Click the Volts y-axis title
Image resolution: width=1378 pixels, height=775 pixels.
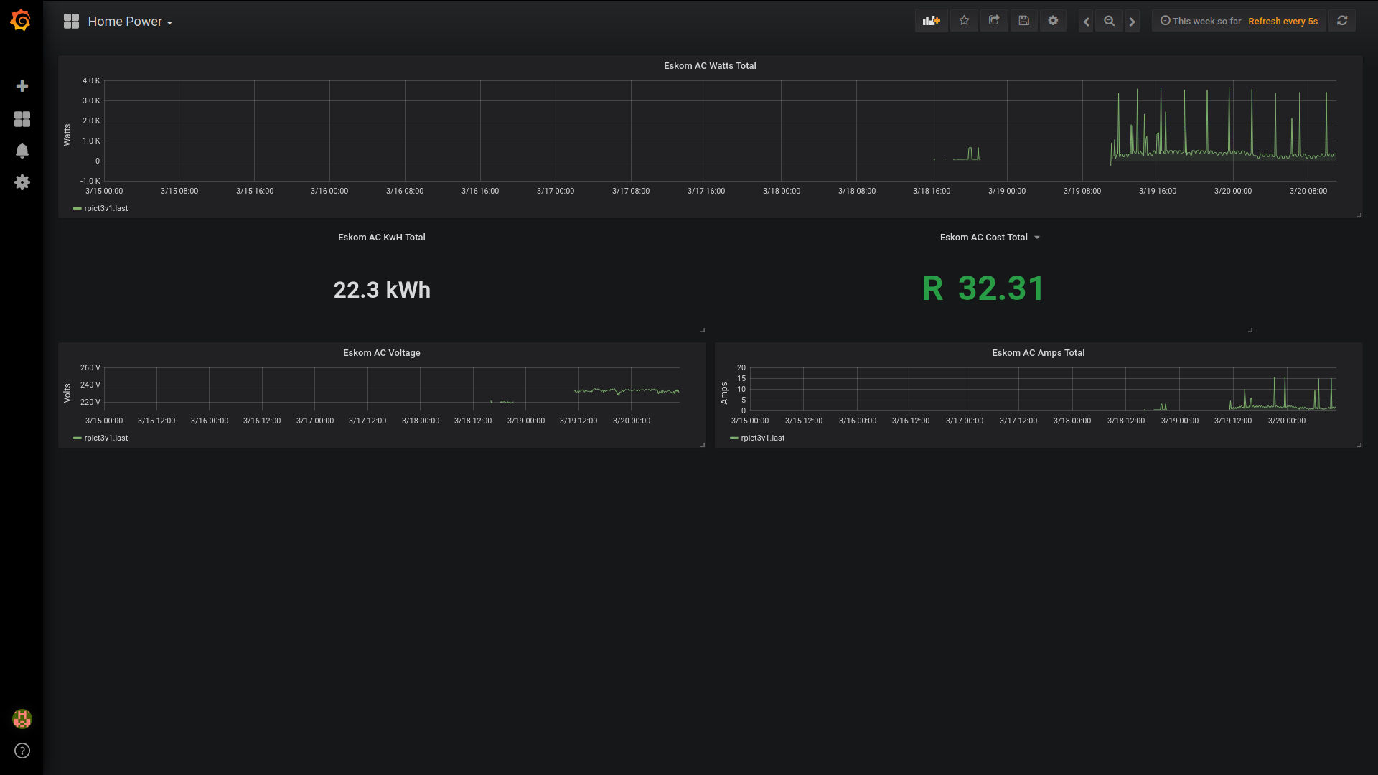[67, 393]
